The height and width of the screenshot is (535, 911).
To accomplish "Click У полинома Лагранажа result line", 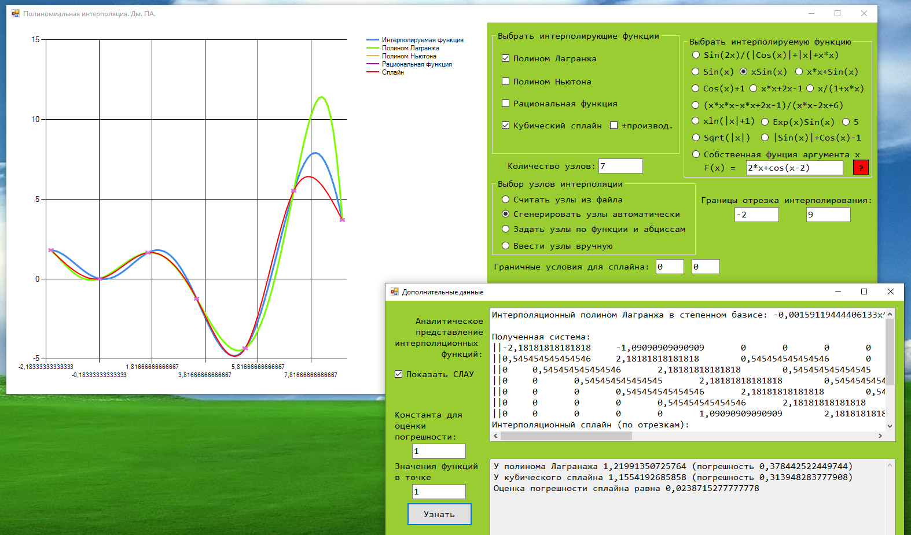I will coord(673,466).
